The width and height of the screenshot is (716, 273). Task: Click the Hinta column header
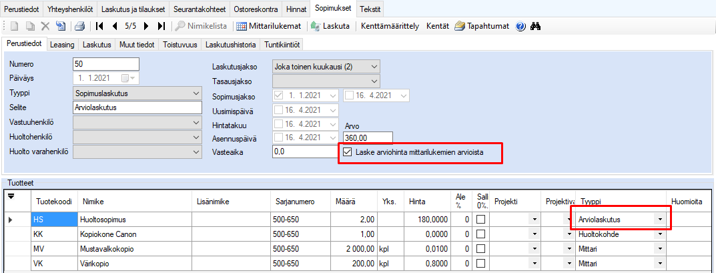[428, 202]
